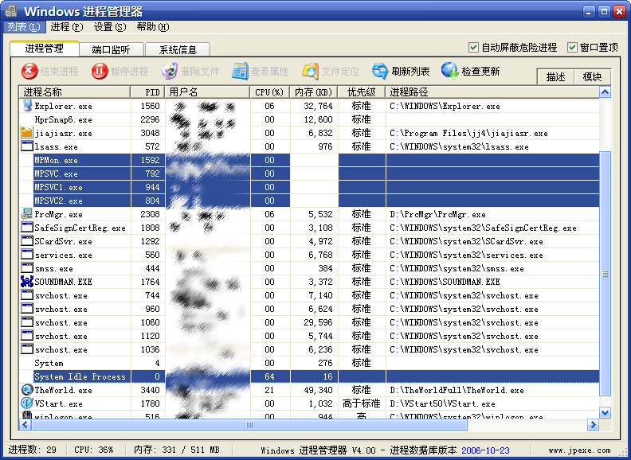Select the 进程管理 tab
Image resolution: width=631 pixels, height=460 pixels.
point(45,49)
